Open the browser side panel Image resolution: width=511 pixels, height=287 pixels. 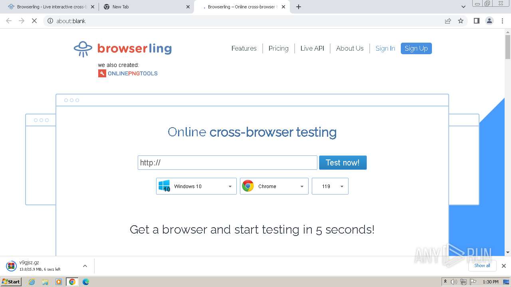point(477,21)
